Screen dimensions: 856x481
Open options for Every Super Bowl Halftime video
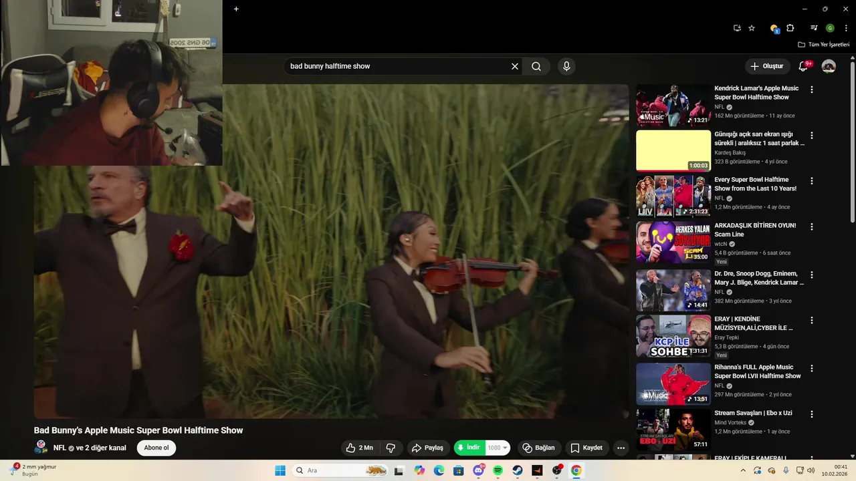(812, 181)
